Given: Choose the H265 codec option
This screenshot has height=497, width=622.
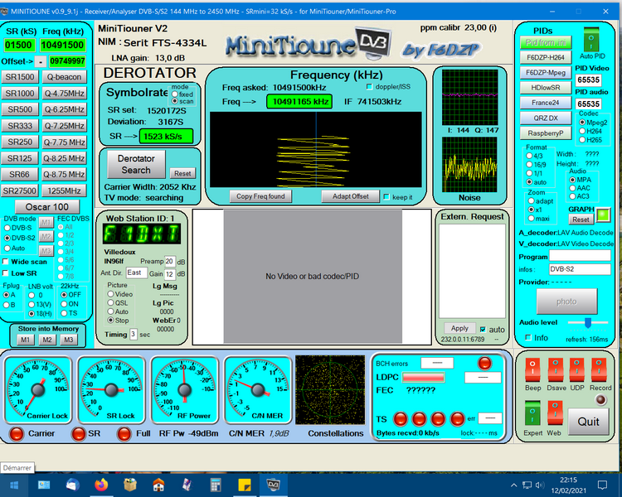Looking at the screenshot, I should point(582,140).
